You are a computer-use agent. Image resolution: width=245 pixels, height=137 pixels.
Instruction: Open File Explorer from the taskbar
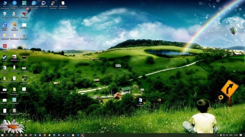click(x=26, y=135)
